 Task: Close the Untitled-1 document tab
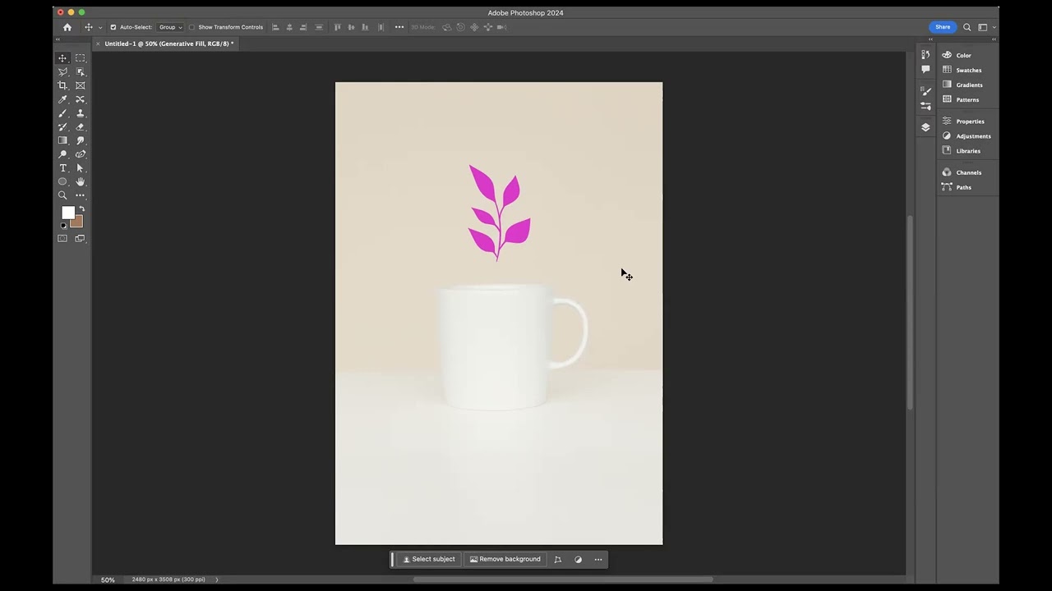(x=98, y=44)
